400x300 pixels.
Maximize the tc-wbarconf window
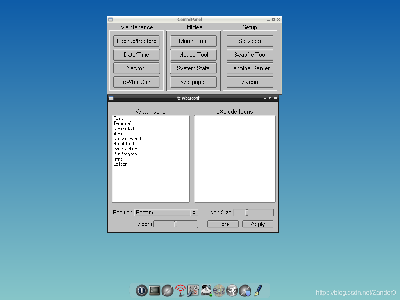(270, 98)
